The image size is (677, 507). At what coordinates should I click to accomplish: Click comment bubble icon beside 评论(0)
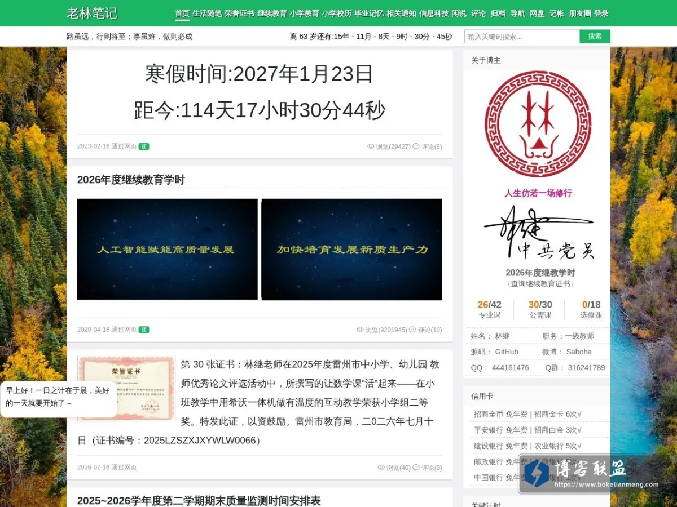(x=416, y=468)
